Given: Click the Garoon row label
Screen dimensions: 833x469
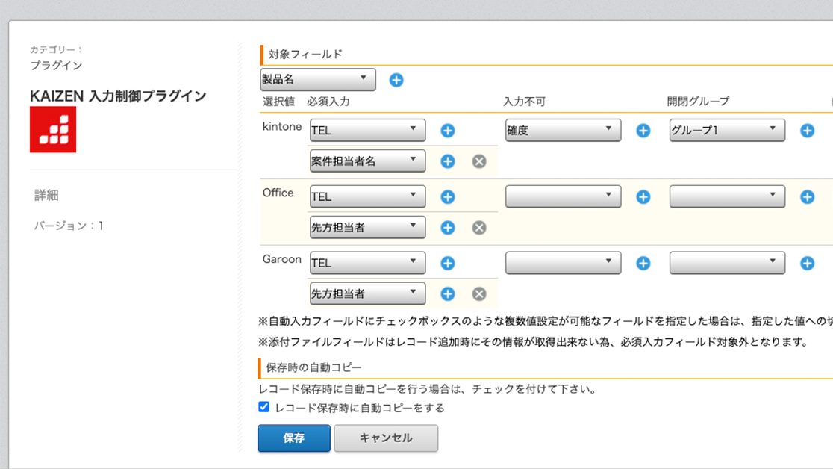Looking at the screenshot, I should 281,259.
